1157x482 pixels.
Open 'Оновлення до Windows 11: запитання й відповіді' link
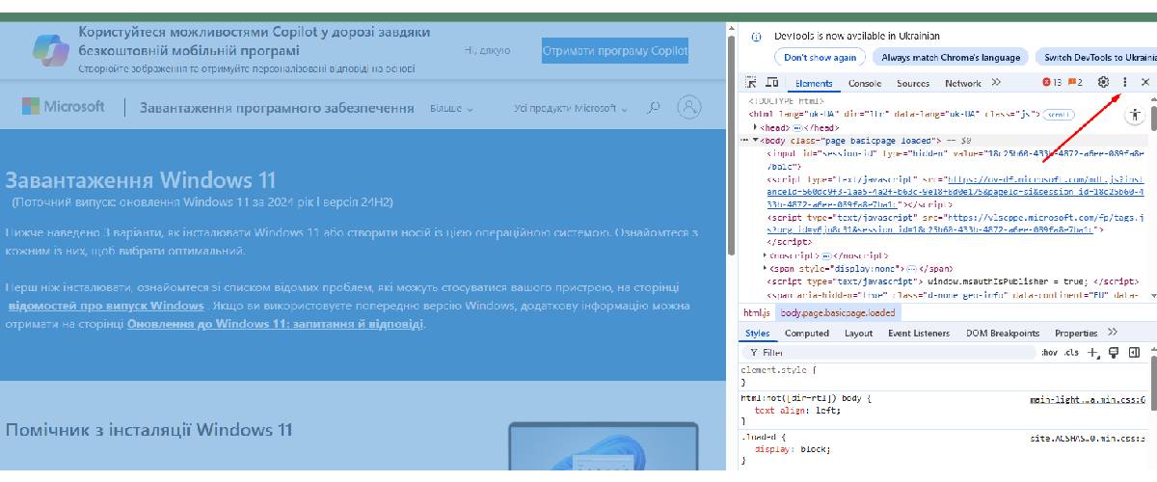(275, 324)
